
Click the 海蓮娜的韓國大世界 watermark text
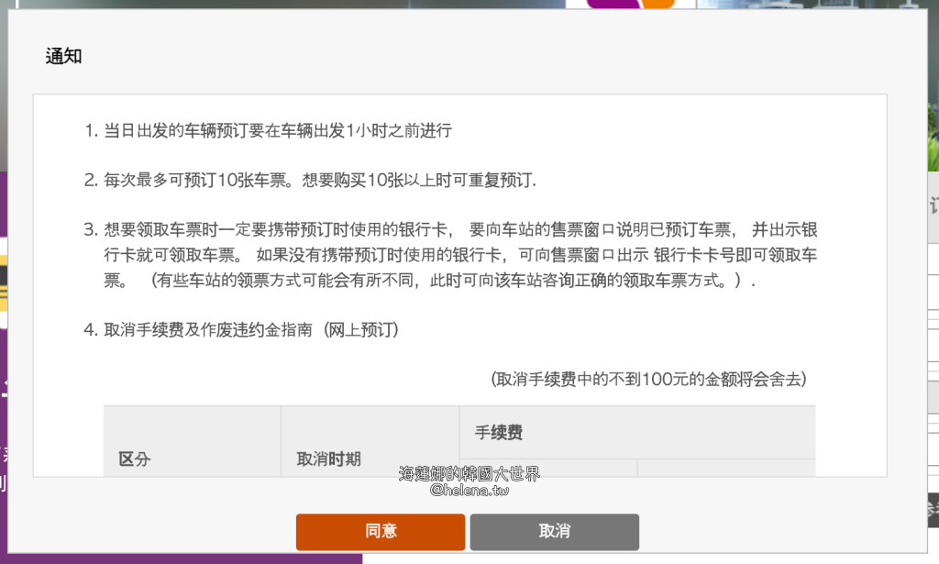469,473
